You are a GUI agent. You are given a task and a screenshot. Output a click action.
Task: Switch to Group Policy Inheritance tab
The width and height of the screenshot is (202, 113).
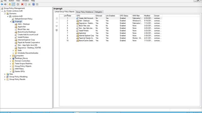pyautogui.click(x=85, y=12)
